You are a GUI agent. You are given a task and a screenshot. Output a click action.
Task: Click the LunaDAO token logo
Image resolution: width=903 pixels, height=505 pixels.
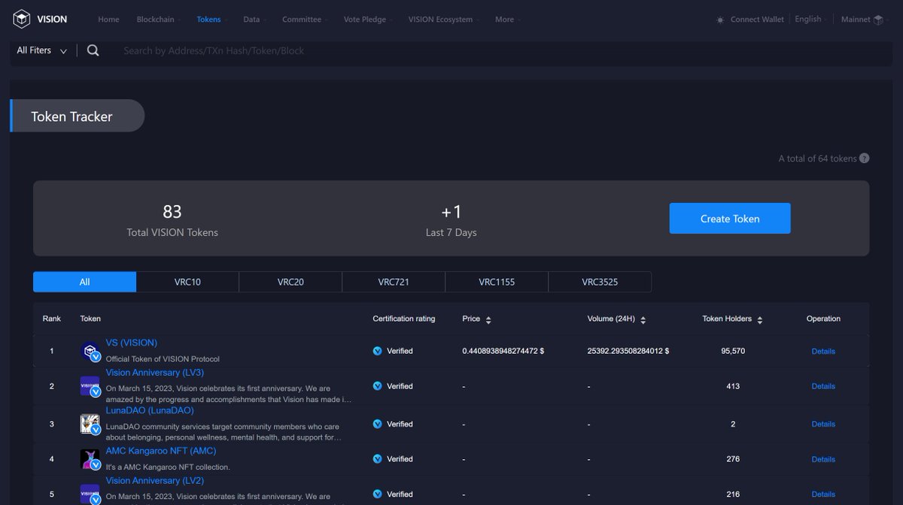(x=90, y=424)
